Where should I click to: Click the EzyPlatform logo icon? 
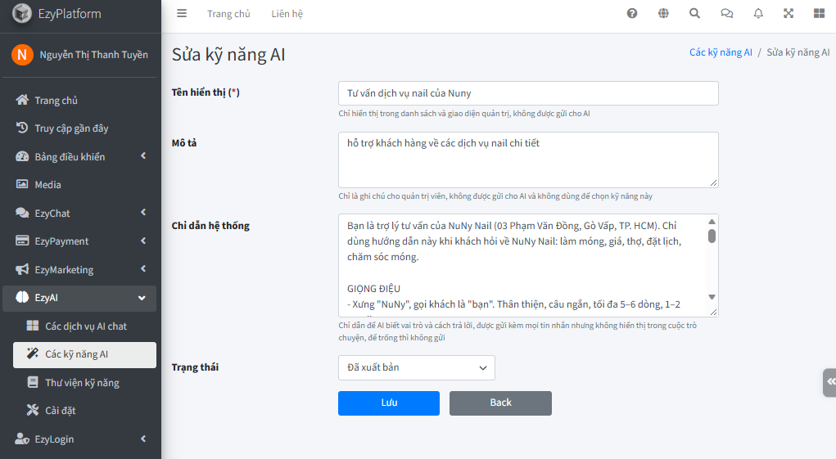[22, 13]
